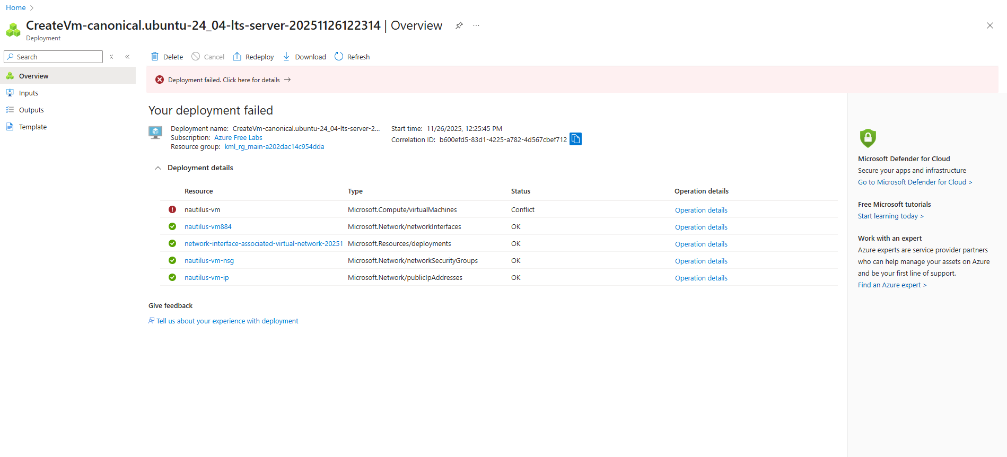The width and height of the screenshot is (1007, 457).
Task: View Operation details for nautilus-vm-nsg
Action: pyautogui.click(x=701, y=261)
